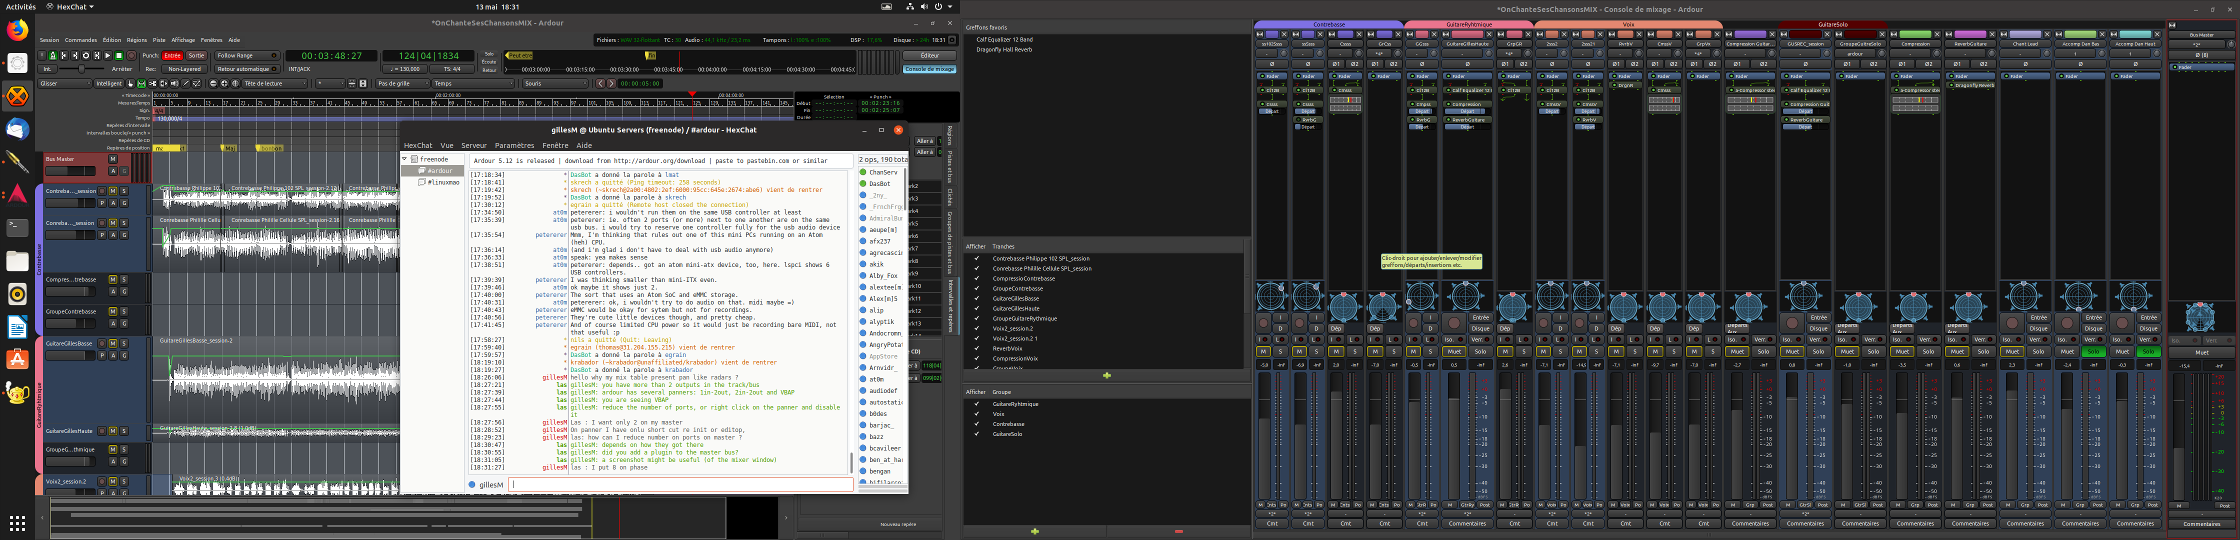Uncheck GroupeContrebasse in the strips list
The image size is (2240, 540).
coord(976,288)
